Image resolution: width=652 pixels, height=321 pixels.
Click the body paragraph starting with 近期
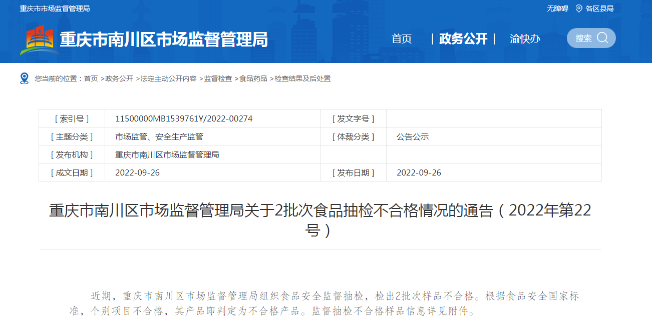click(x=324, y=303)
